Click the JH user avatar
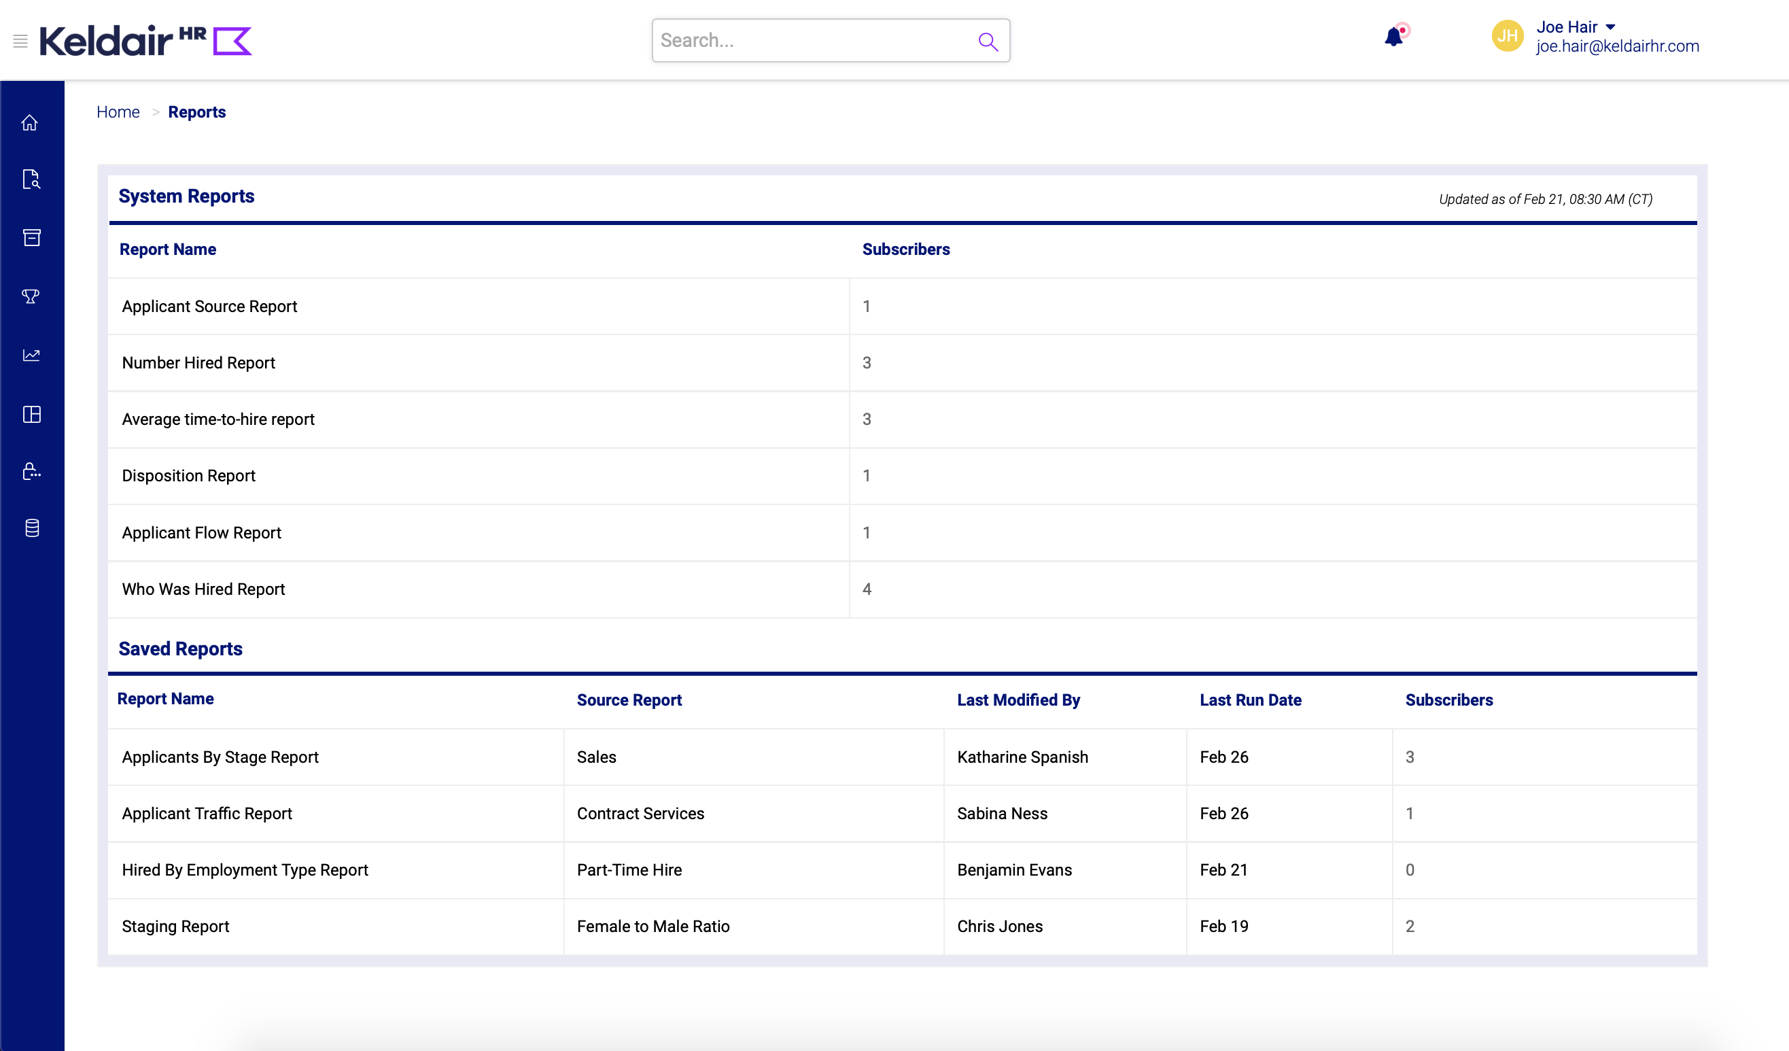Image resolution: width=1789 pixels, height=1051 pixels. (x=1507, y=36)
